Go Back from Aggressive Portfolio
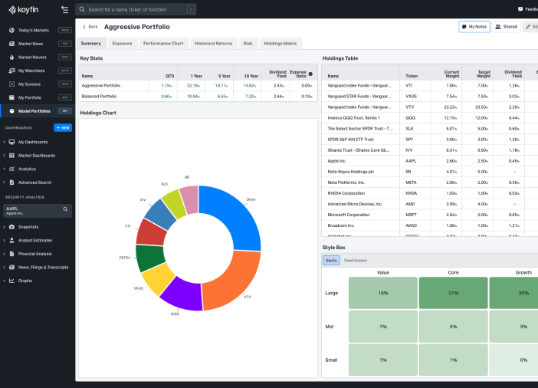 (90, 27)
